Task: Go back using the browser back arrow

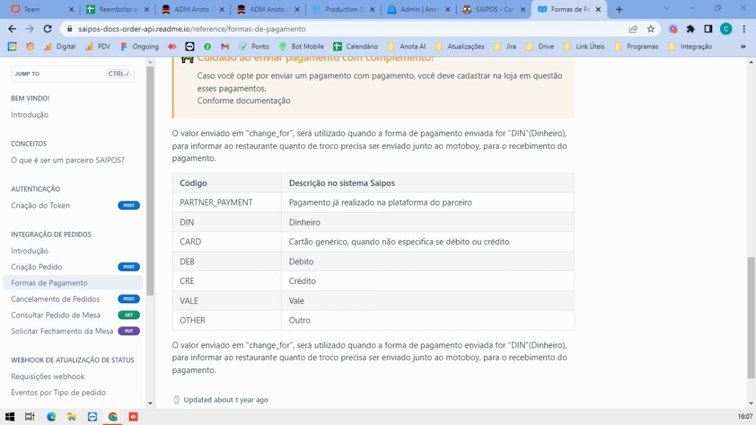Action: 12,29
